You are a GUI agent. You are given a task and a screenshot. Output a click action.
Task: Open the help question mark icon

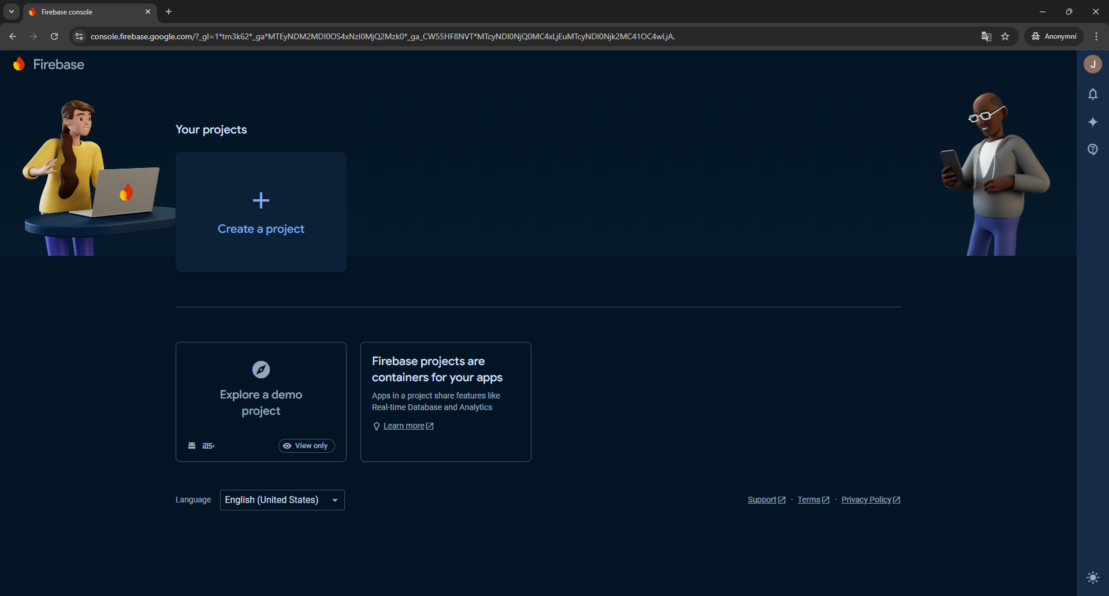(x=1092, y=150)
